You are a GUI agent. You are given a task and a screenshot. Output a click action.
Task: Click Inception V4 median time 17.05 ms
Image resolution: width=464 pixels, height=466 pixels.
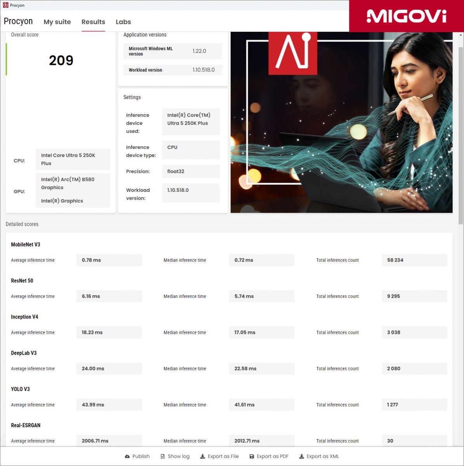pos(262,332)
